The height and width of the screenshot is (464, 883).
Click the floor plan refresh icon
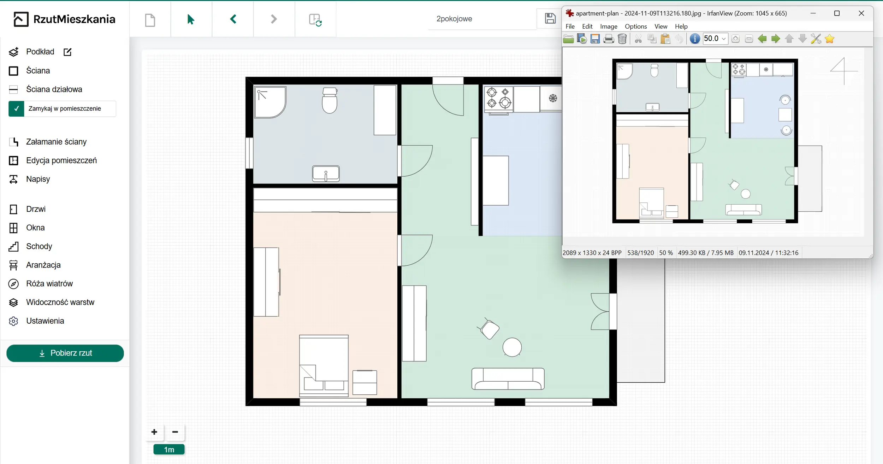[x=315, y=20]
